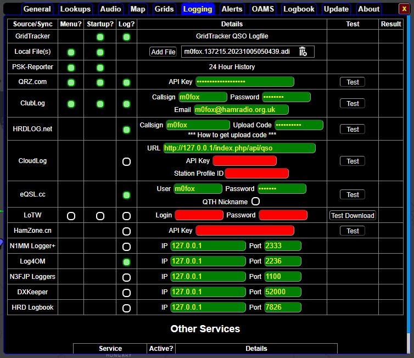Toggle Local File(s) Menu option
Screen dimensions: 414x358
pos(71,52)
